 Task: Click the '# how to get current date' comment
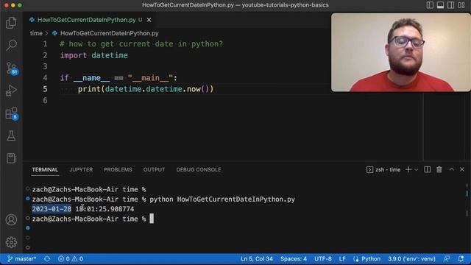(x=141, y=44)
